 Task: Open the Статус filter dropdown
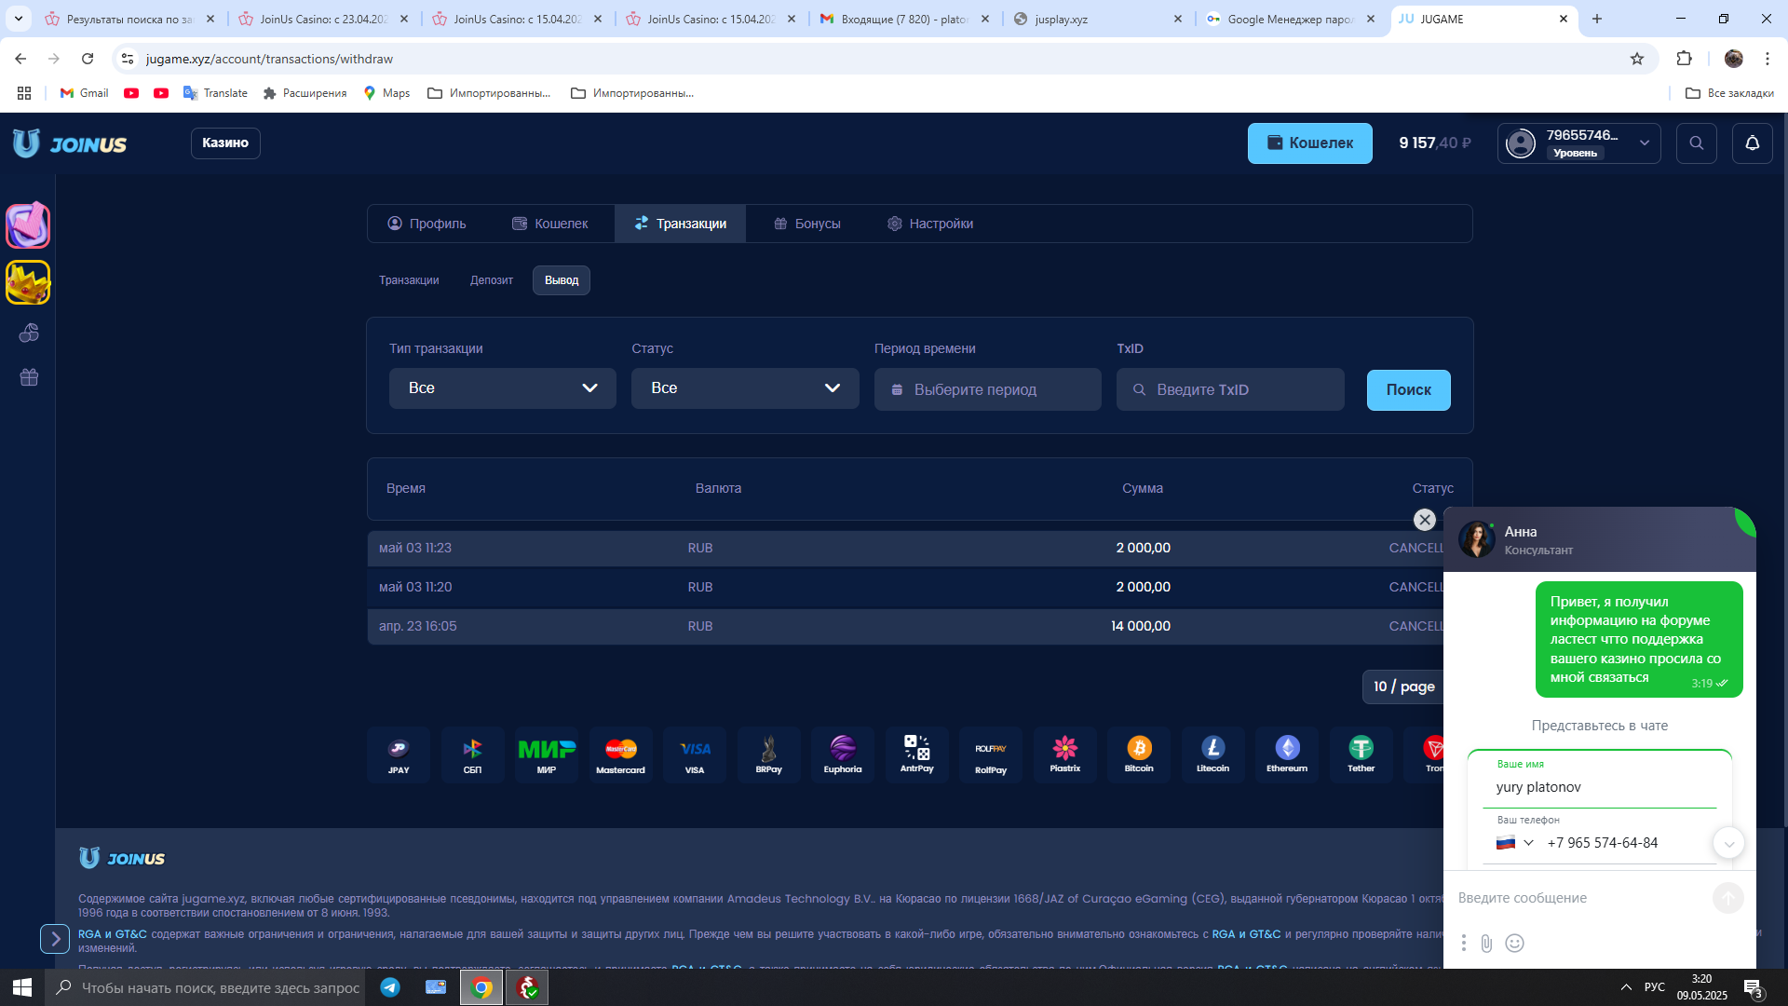pyautogui.click(x=744, y=388)
